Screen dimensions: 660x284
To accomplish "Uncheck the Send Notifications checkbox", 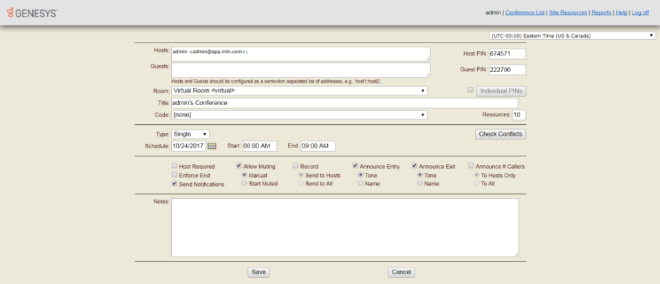I will point(174,184).
